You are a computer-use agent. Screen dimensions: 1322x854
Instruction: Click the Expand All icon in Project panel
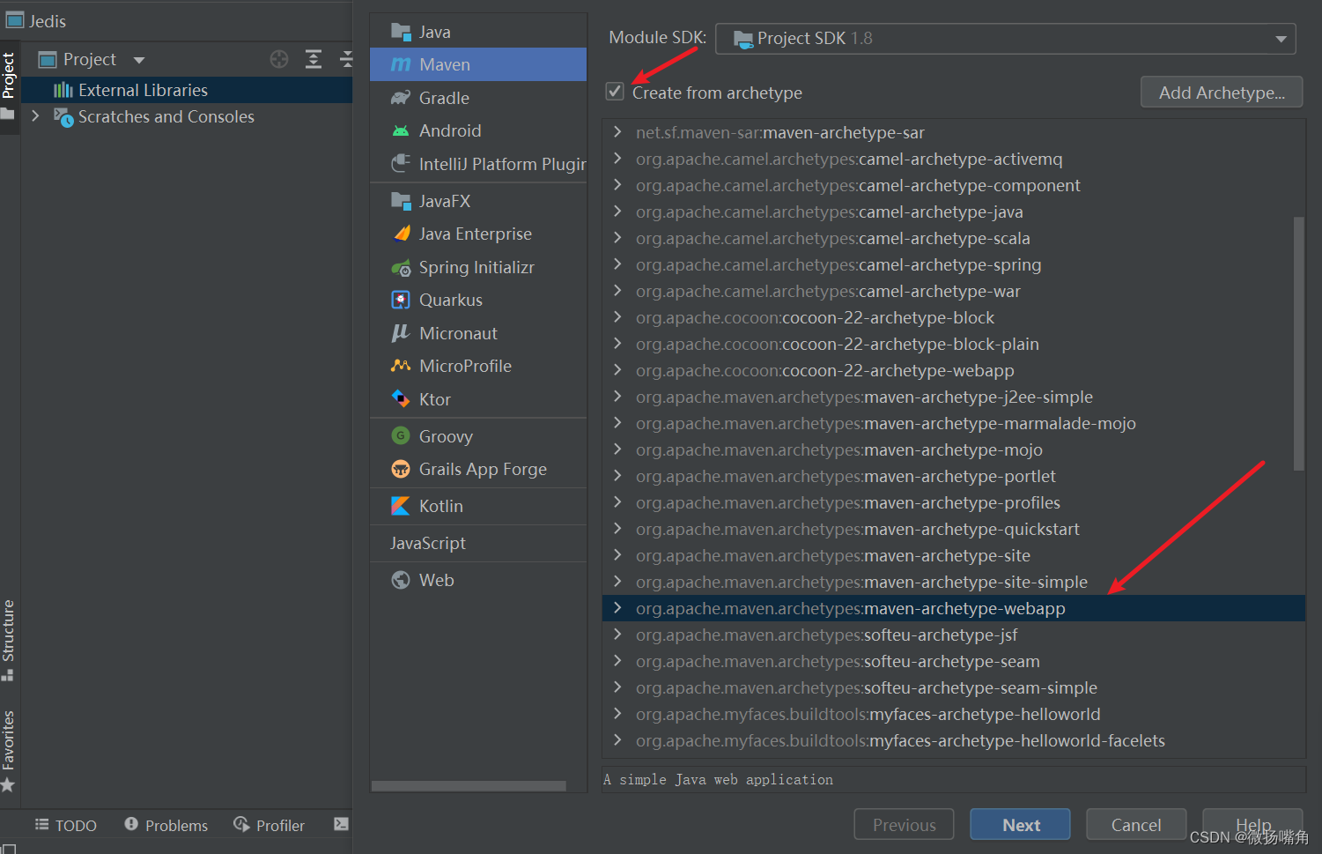(x=313, y=59)
